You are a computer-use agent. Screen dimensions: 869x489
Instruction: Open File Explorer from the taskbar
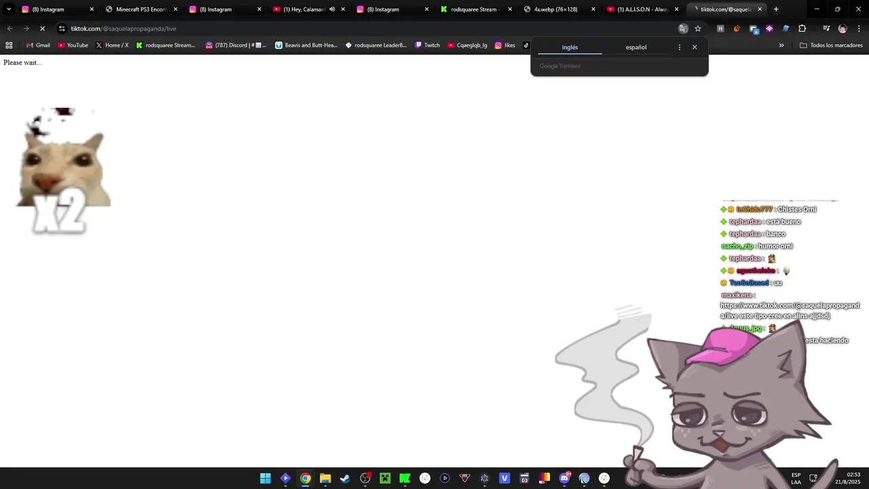coord(325,478)
